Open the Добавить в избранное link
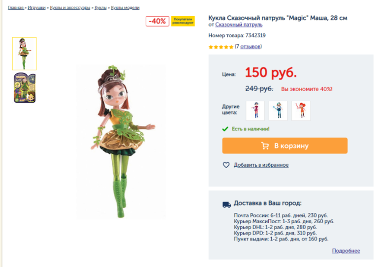The image size is (379, 267). coord(261,165)
